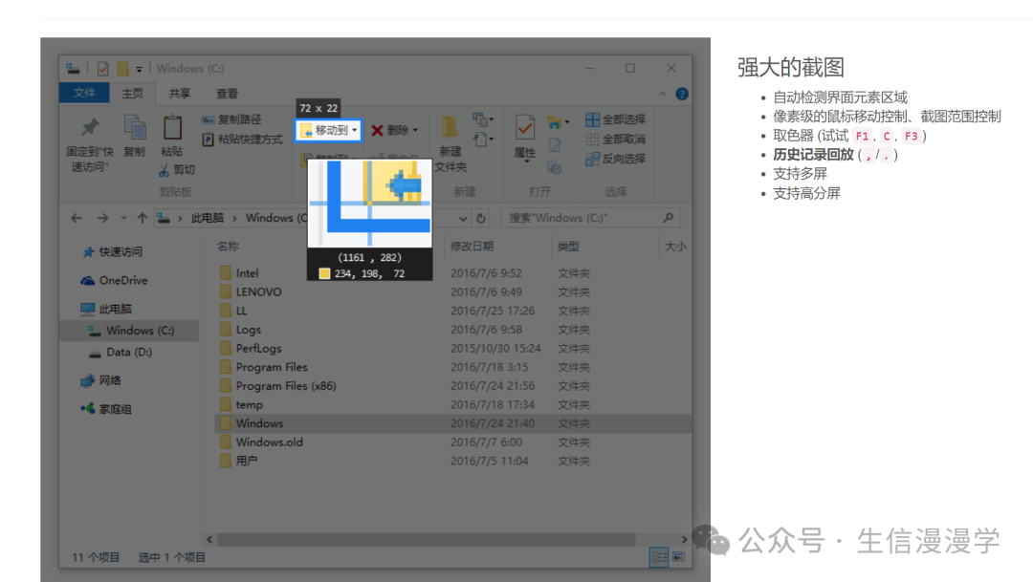Image resolution: width=1033 pixels, height=582 pixels.
Task: Refresh the folder with the circular arrow
Action: tap(481, 218)
